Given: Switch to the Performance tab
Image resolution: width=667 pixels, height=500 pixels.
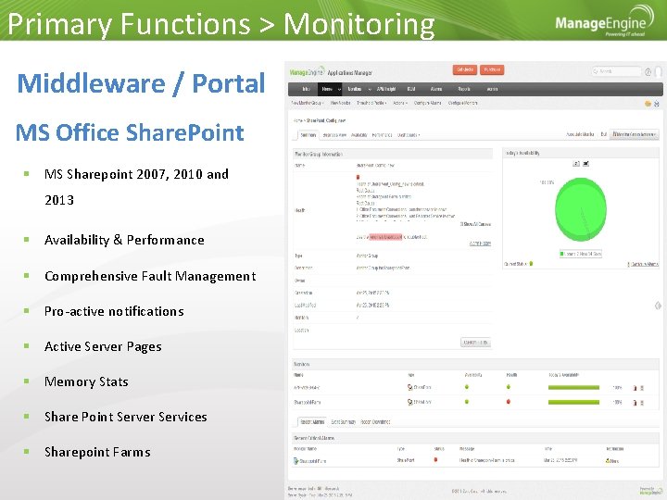Looking at the screenshot, I should click(382, 135).
